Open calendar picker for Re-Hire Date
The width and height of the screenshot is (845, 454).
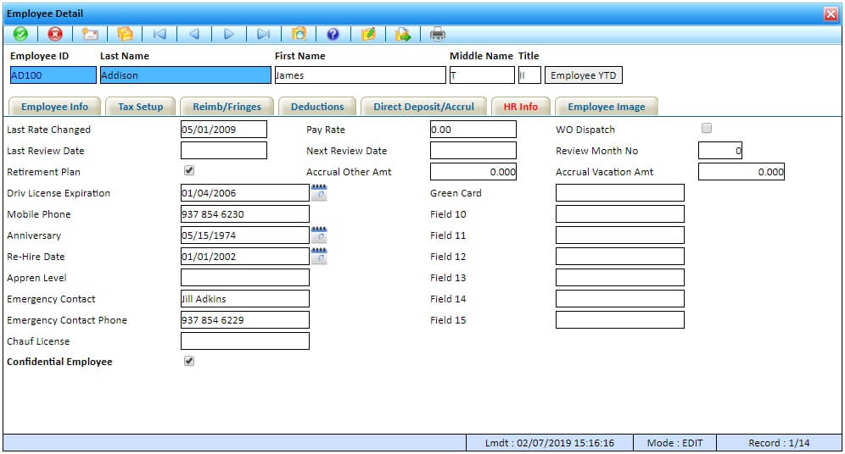319,256
